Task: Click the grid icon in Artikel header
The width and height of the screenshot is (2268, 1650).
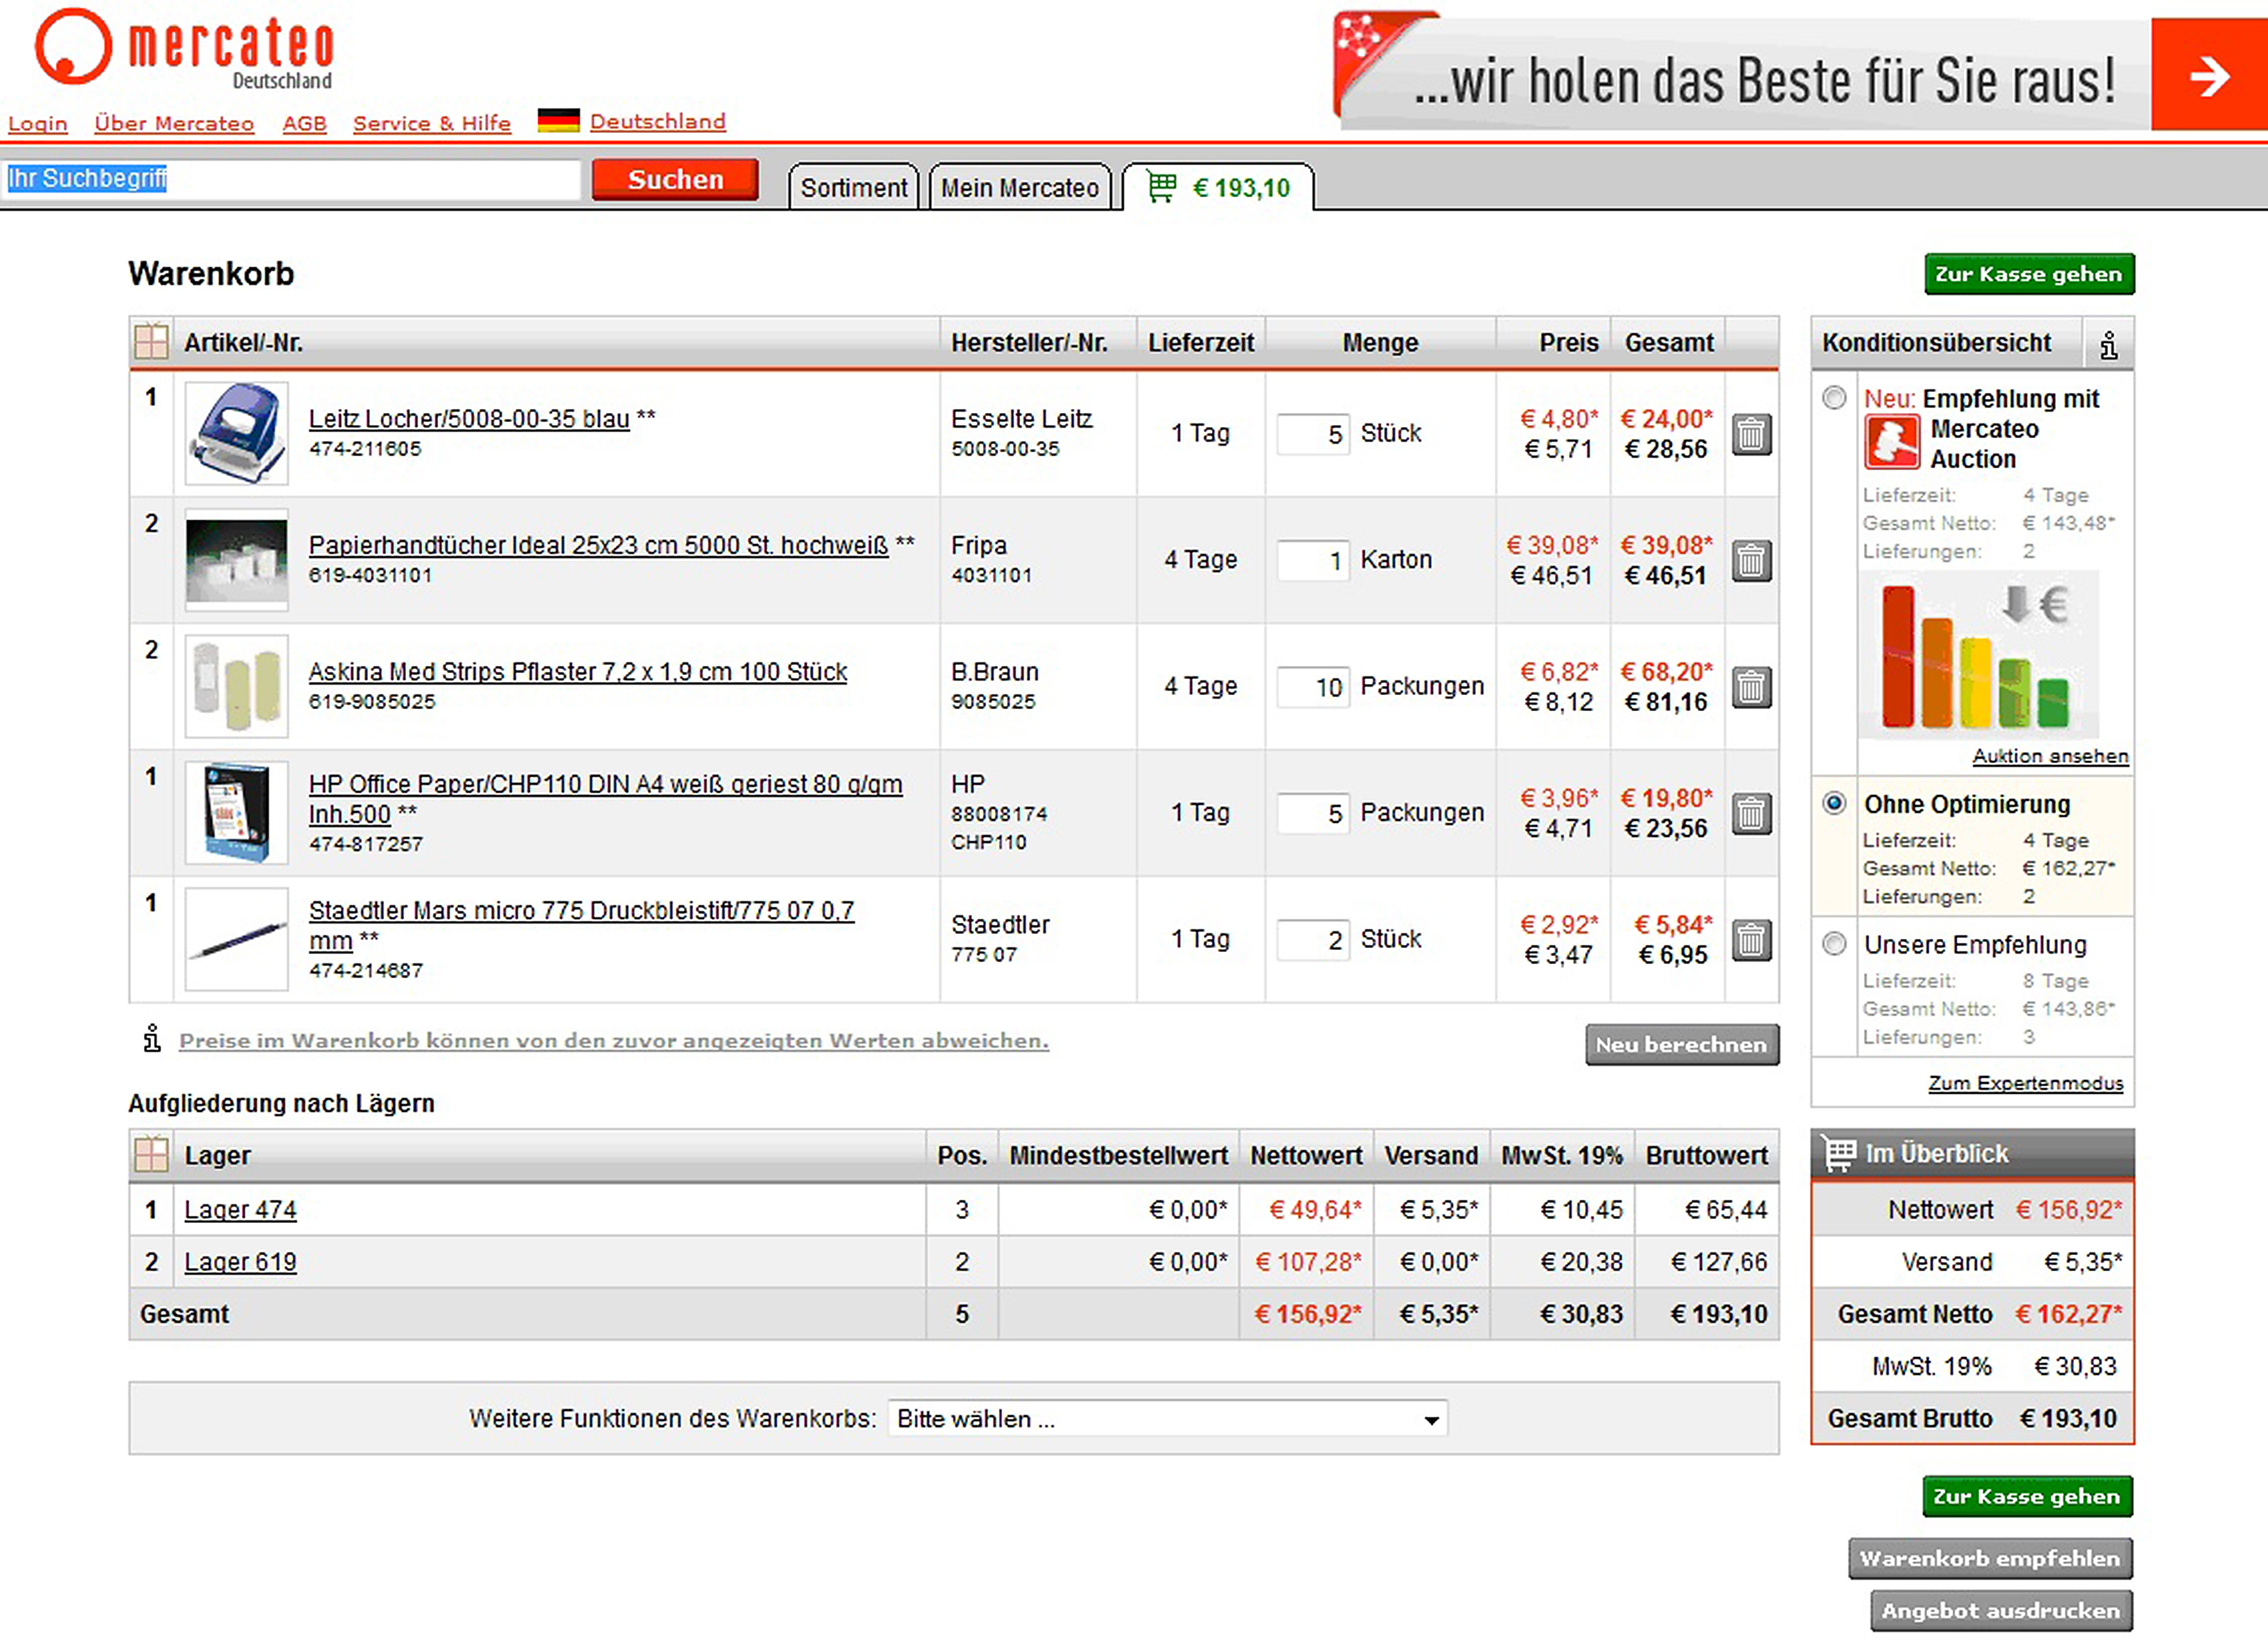Action: [151, 342]
